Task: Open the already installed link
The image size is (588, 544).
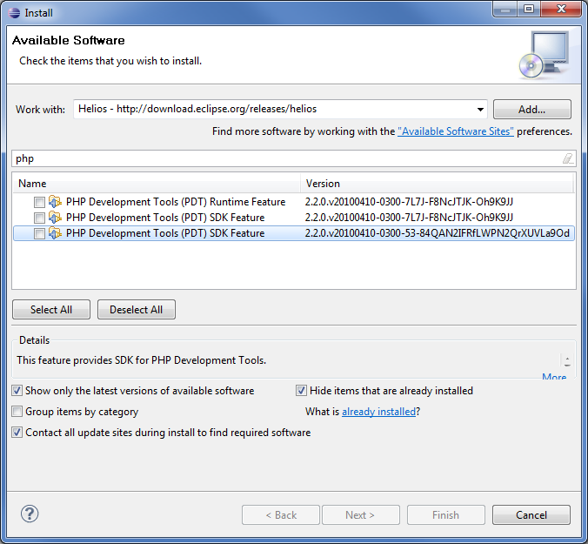Action: click(x=378, y=412)
